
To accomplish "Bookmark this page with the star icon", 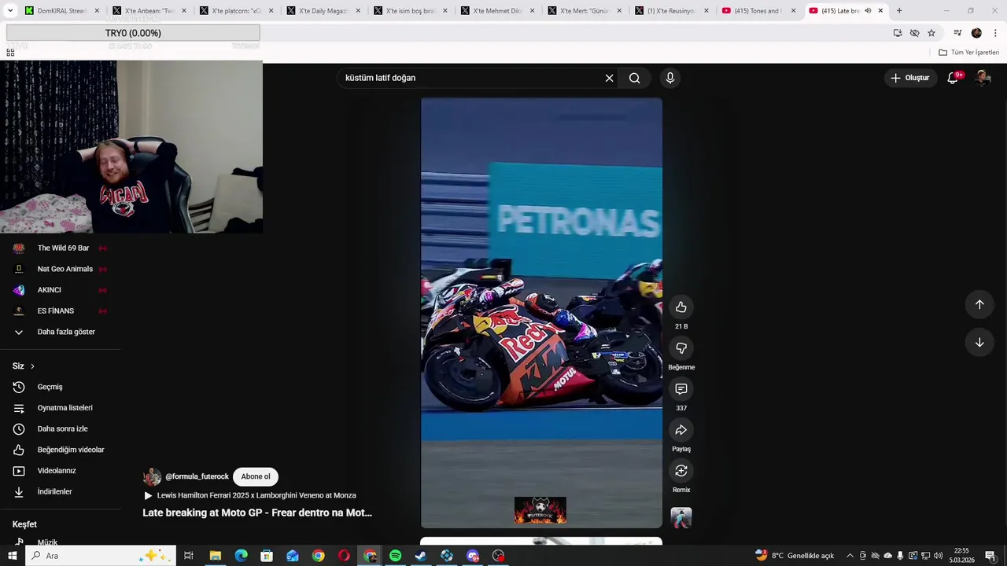I will [x=931, y=33].
